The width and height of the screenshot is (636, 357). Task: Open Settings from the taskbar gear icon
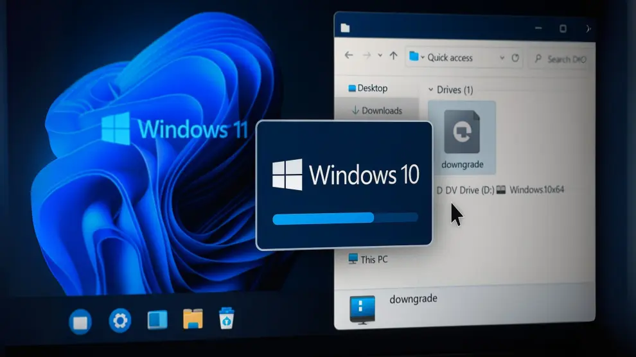coord(120,320)
